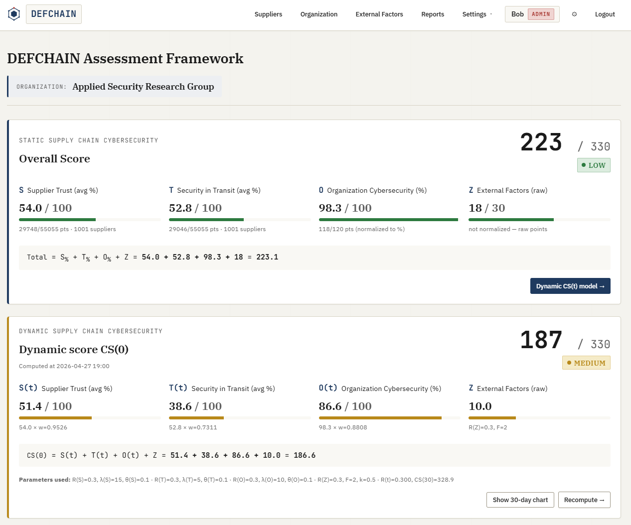Click the 54.0 / 100 Supplier Trust value

[x=45, y=208]
